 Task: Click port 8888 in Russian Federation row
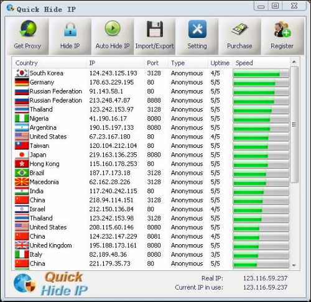[154, 101]
